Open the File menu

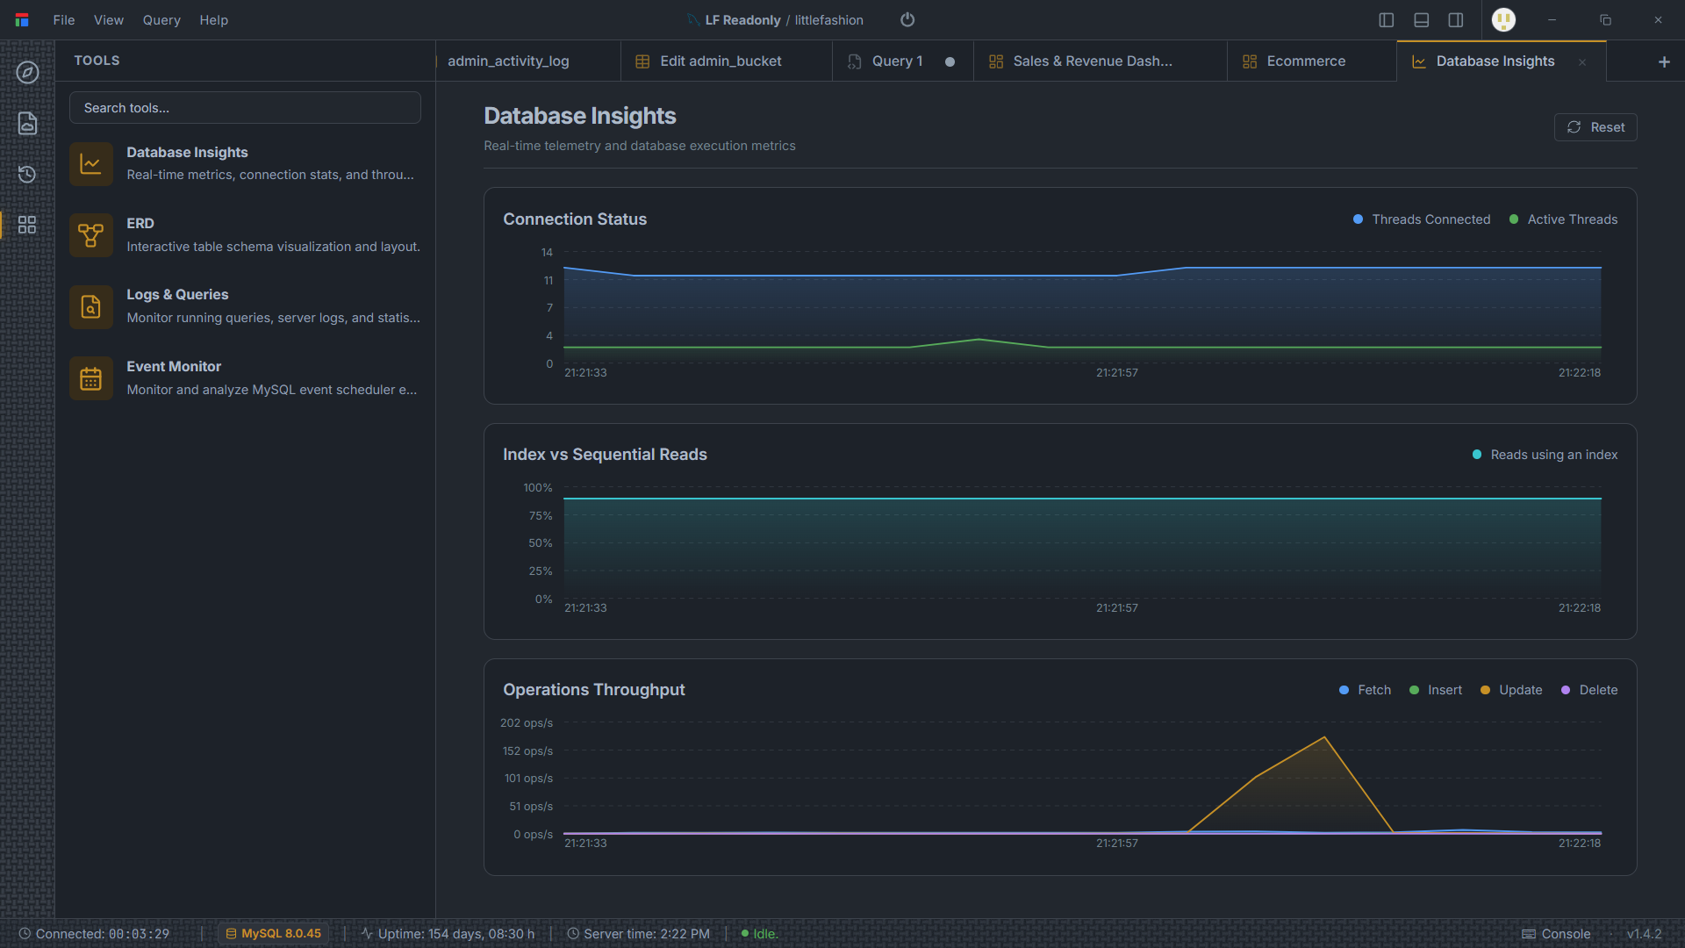tap(64, 19)
